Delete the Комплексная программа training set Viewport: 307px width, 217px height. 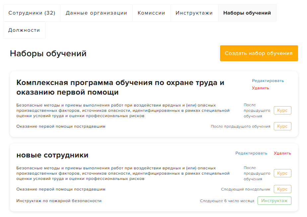(261, 88)
